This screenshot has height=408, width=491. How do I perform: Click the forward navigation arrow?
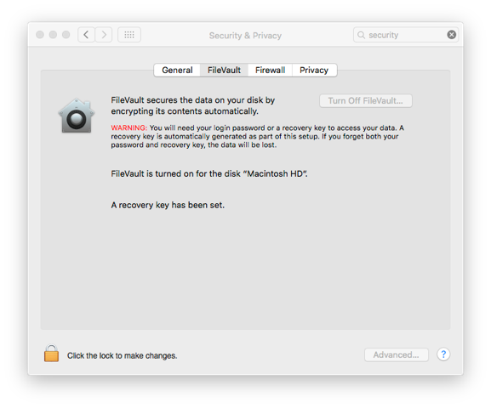[104, 34]
